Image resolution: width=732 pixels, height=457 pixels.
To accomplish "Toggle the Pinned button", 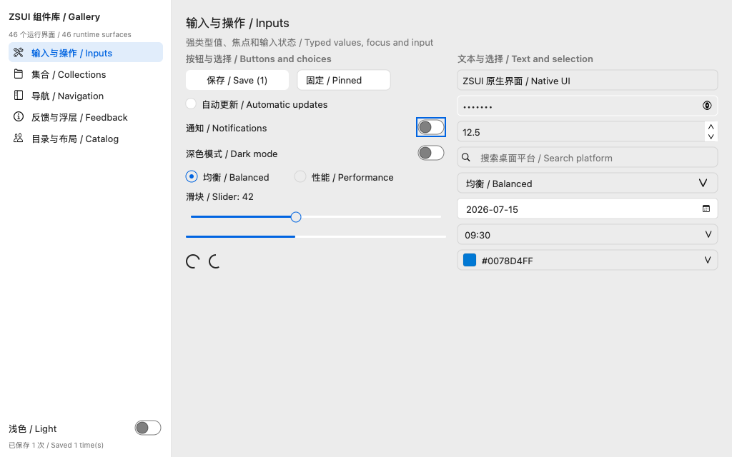I will click(x=344, y=80).
